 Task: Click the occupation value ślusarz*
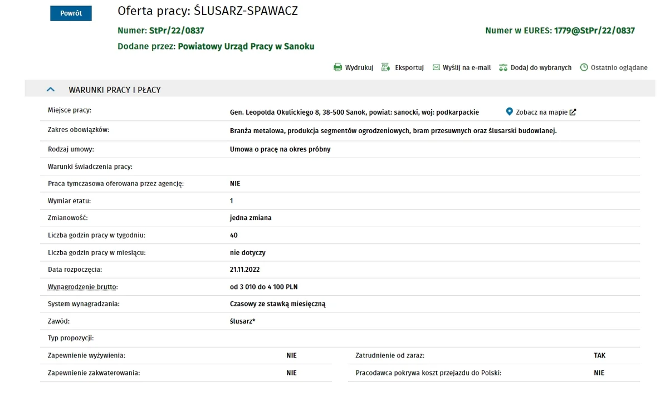click(x=243, y=321)
